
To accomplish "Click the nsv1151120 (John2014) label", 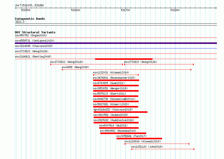I will coord(147,147).
